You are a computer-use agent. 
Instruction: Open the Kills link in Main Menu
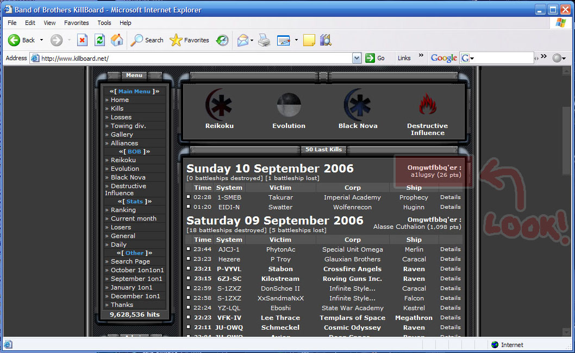117,108
